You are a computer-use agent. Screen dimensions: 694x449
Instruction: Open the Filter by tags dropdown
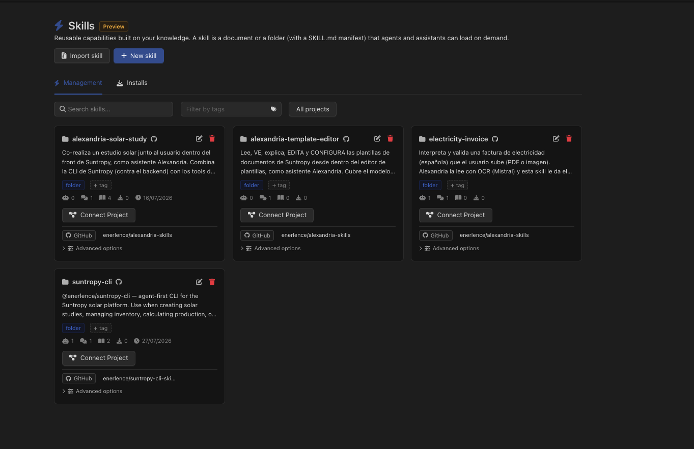click(231, 109)
